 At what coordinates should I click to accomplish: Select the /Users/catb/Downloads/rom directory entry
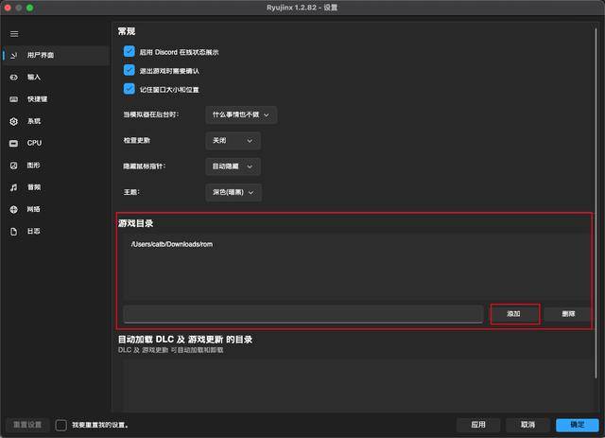pos(172,244)
